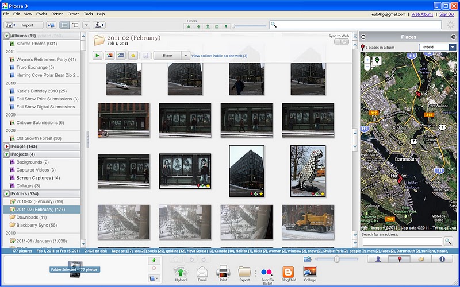This screenshot has height=287, width=460.
Task: Rotate counter-clockwise using the bottom toolbar
Action: coord(191,259)
